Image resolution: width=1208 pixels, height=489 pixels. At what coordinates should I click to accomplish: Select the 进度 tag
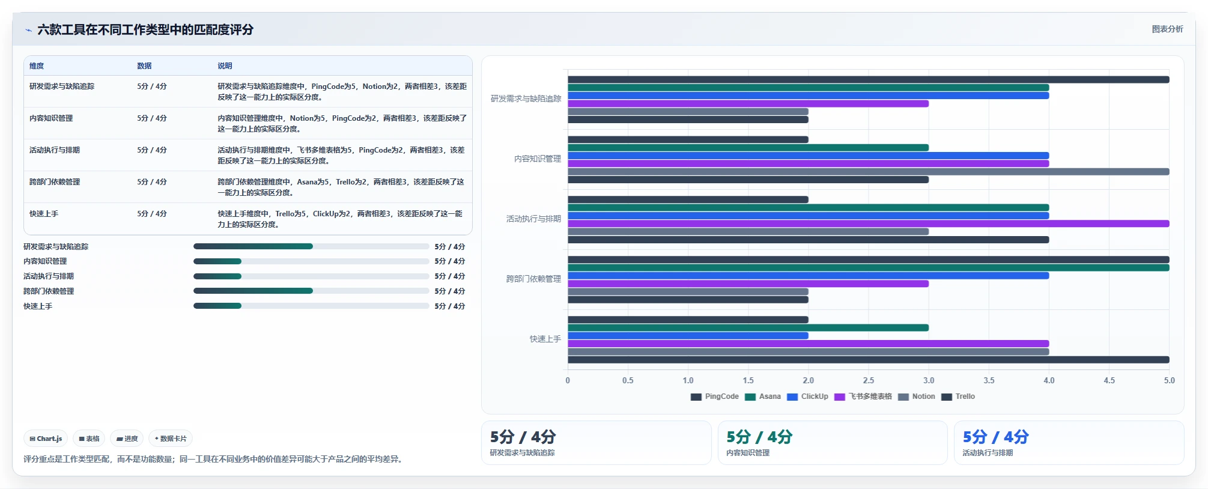(127, 439)
